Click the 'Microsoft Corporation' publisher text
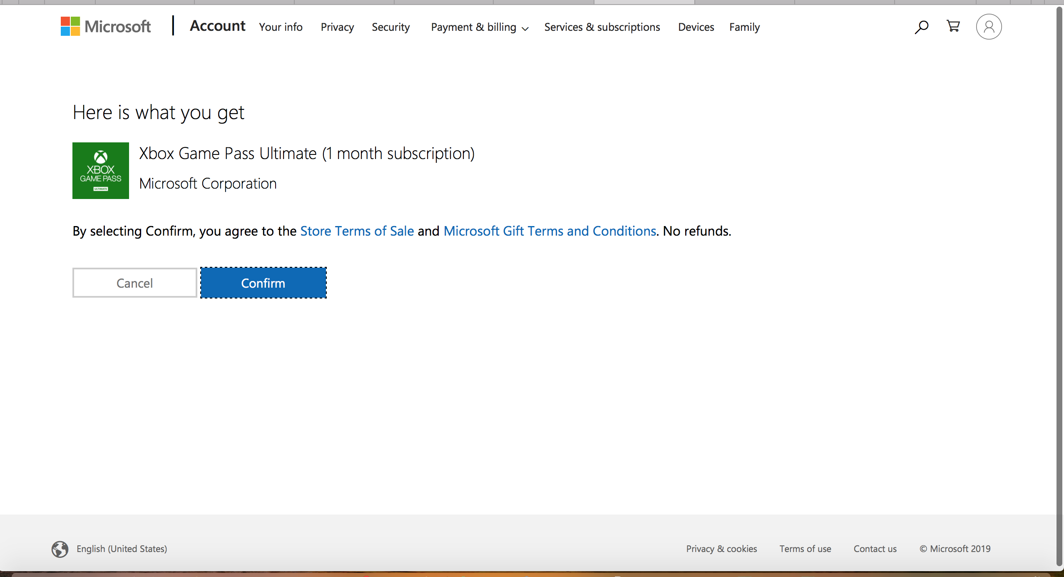 208,184
